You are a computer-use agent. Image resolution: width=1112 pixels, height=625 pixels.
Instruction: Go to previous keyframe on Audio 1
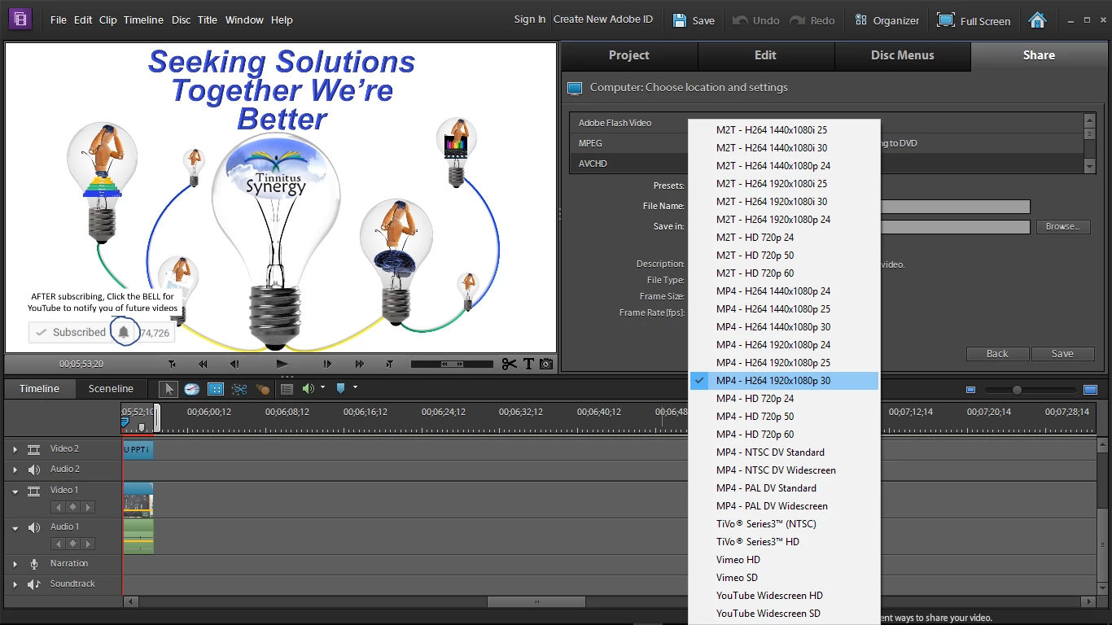(x=58, y=544)
